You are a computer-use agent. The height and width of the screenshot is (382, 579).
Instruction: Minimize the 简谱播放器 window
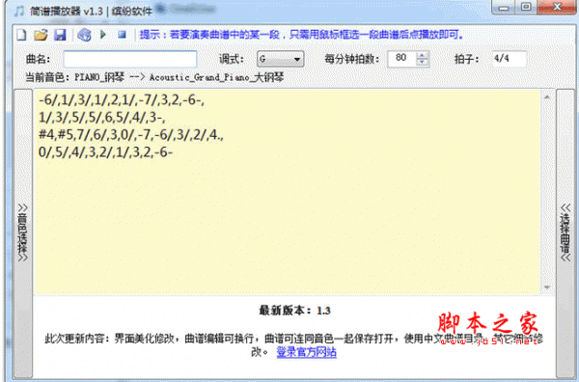[504, 8]
